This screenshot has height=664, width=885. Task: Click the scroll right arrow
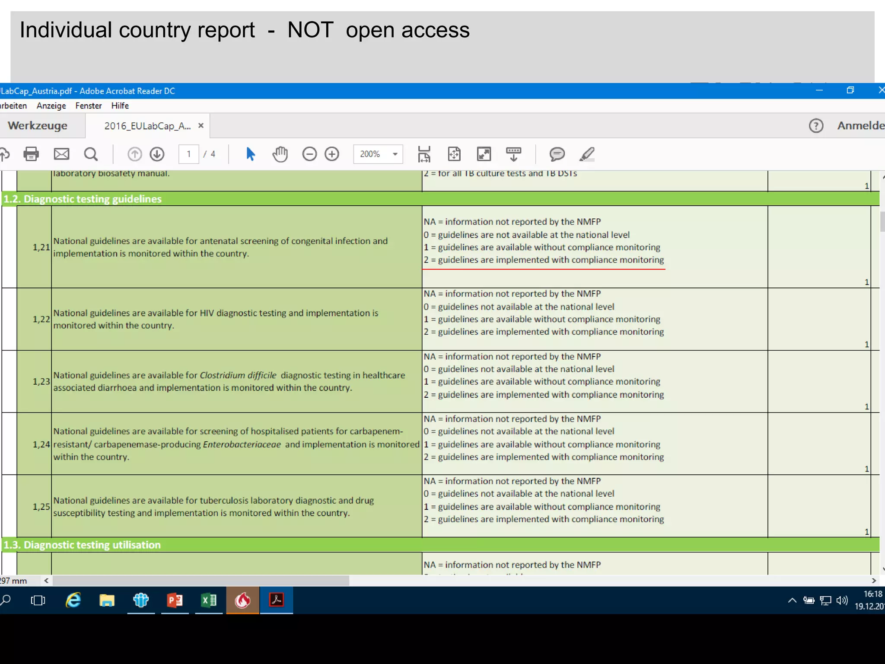[874, 581]
